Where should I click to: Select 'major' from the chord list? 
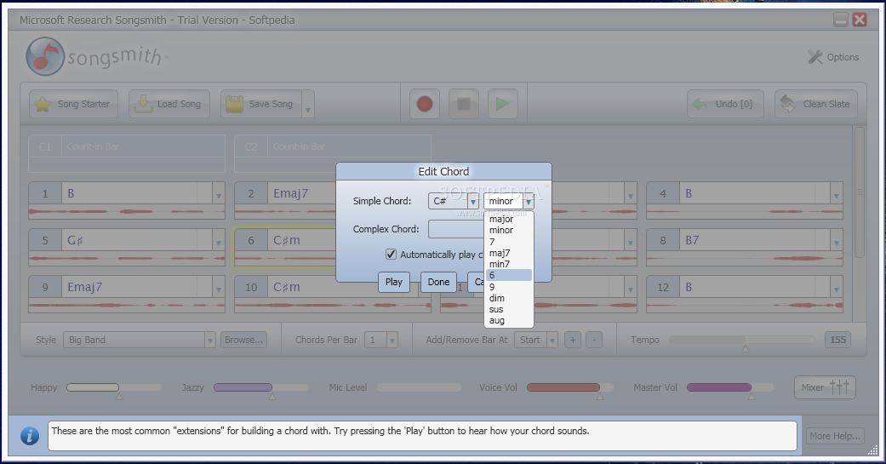[509, 219]
